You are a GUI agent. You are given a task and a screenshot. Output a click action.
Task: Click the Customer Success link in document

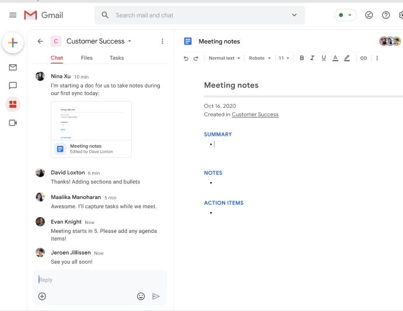pyautogui.click(x=255, y=114)
